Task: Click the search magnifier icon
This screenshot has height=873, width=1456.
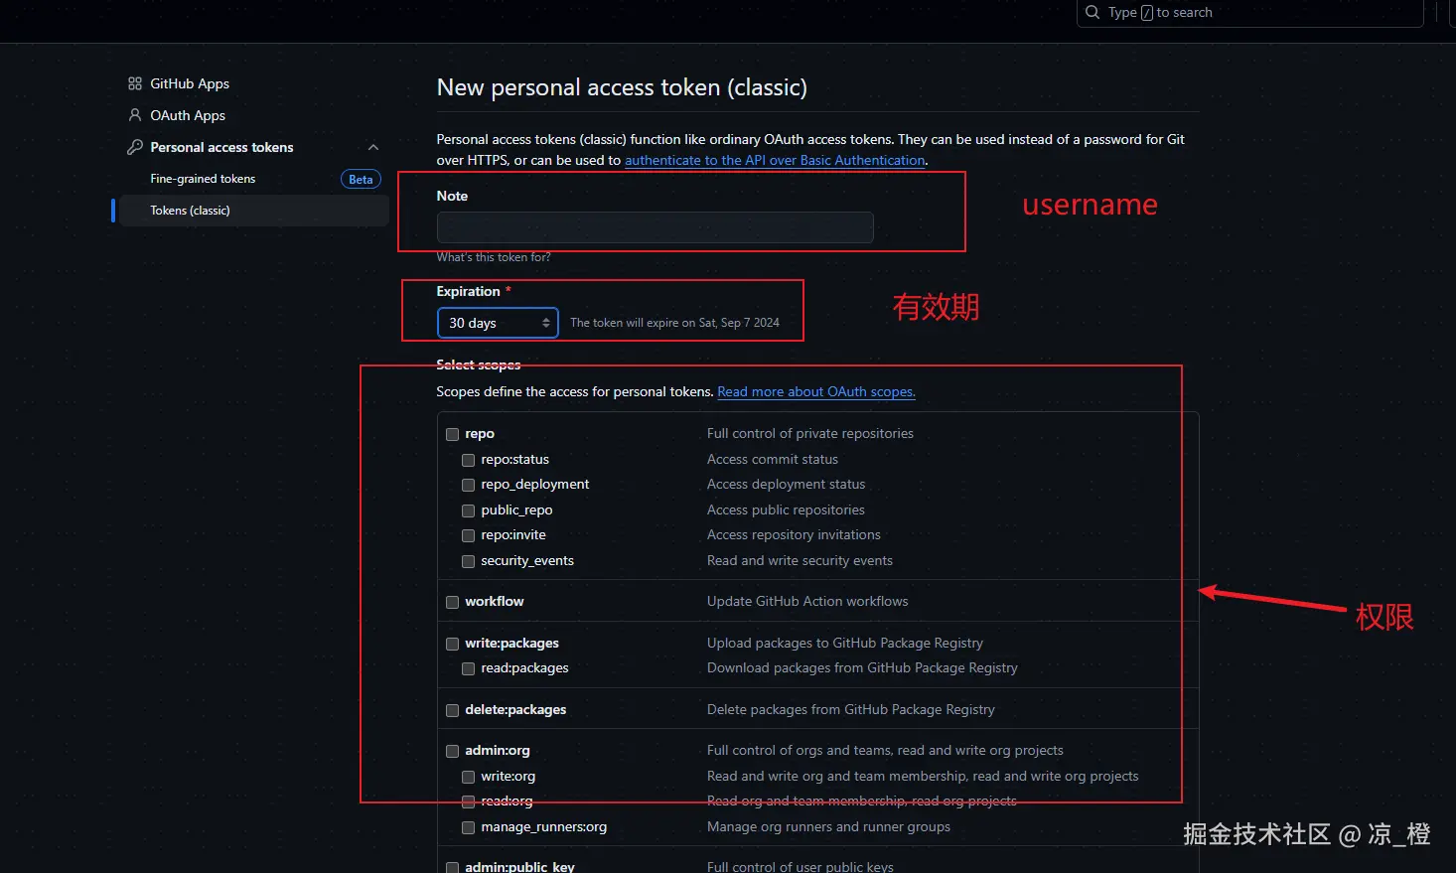Action: [1092, 12]
